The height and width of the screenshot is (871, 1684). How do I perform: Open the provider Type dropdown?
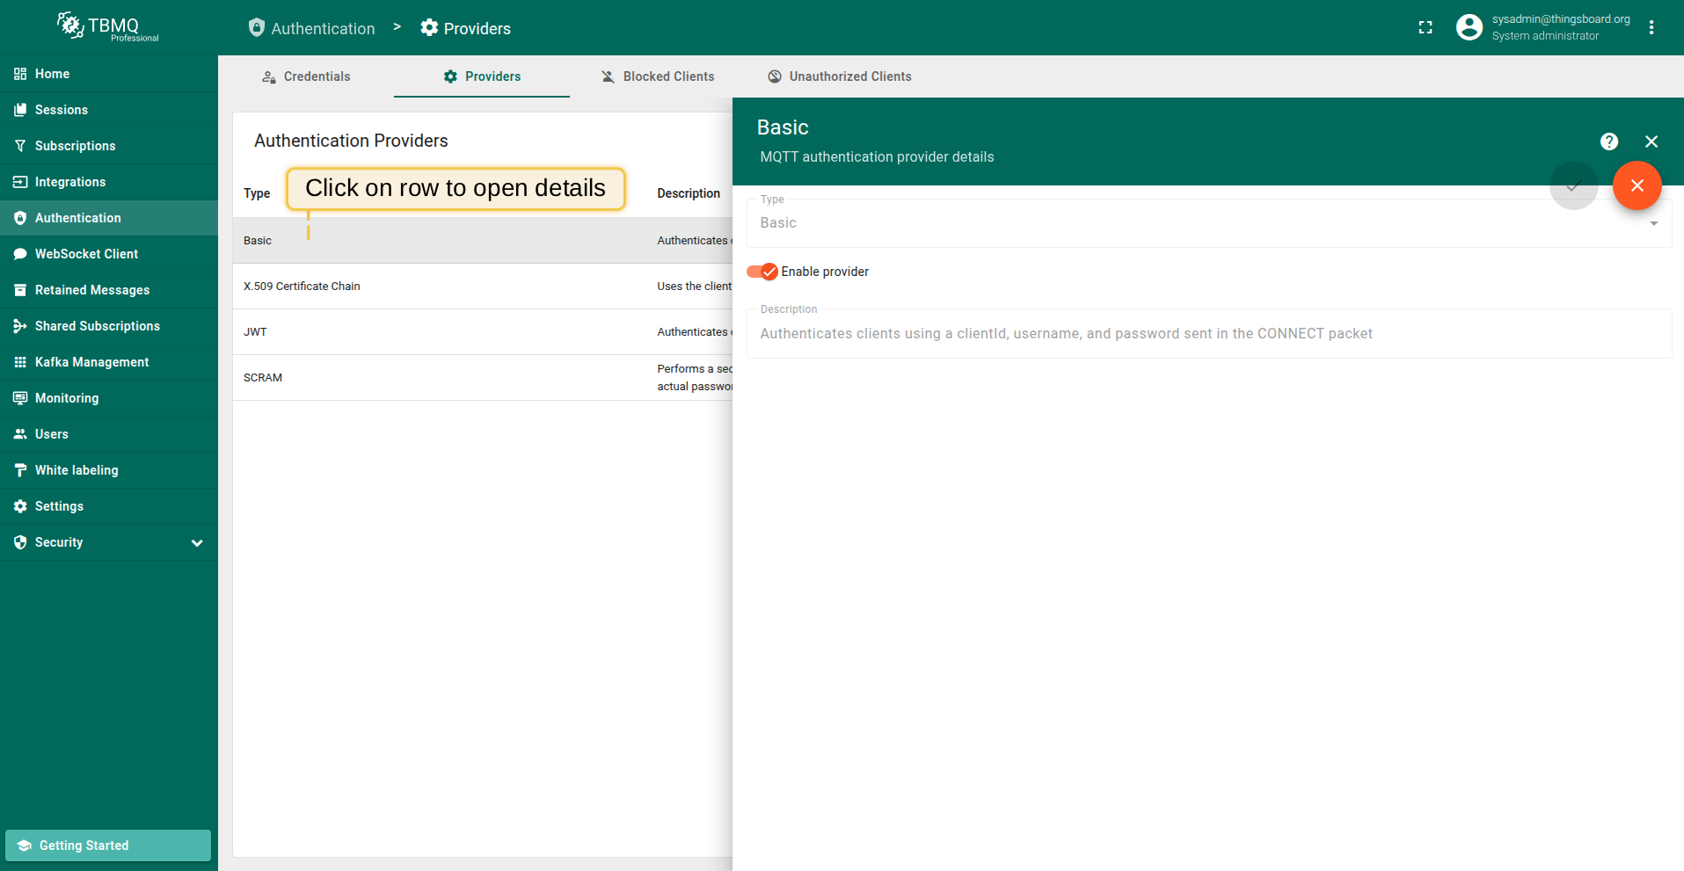pos(1208,223)
